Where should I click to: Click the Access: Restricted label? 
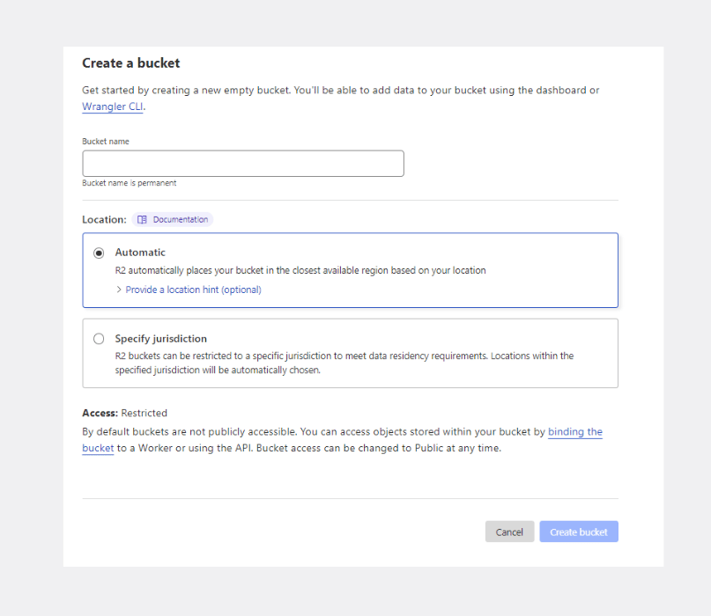125,413
